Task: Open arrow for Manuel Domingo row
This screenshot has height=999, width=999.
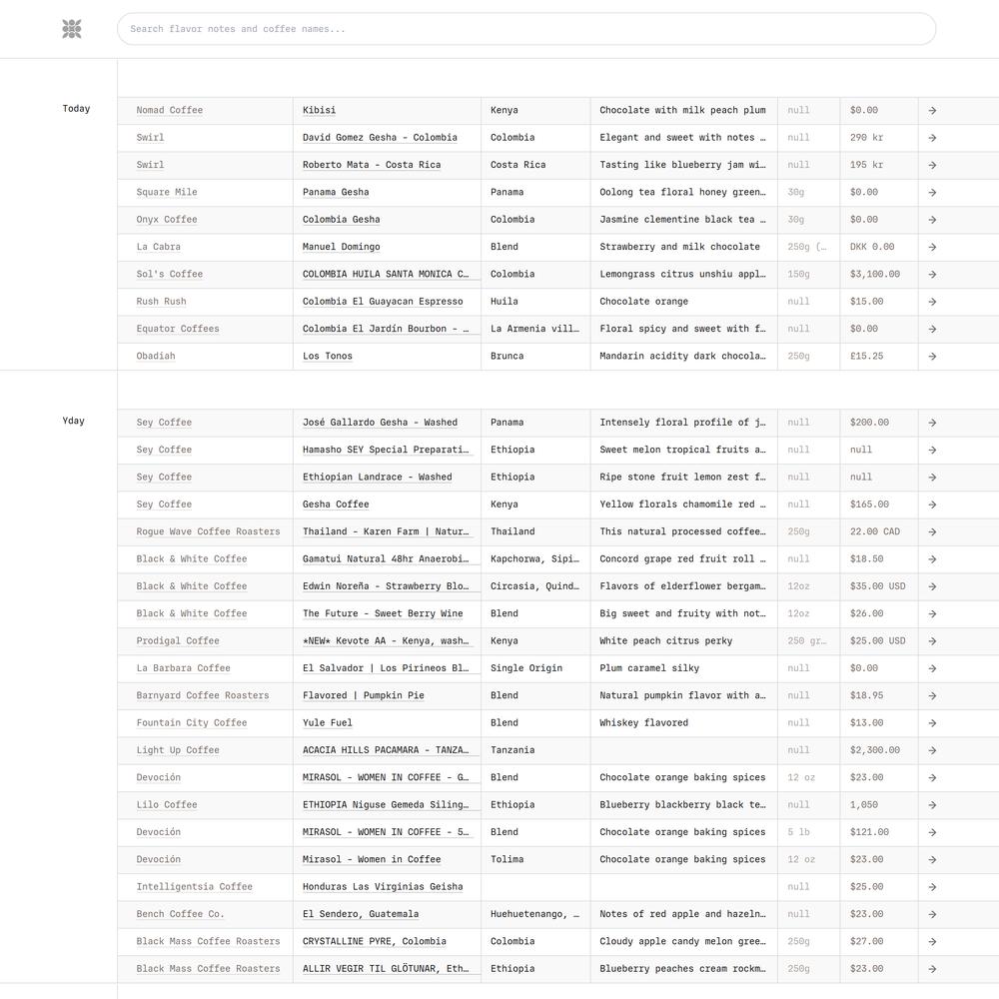Action: pyautogui.click(x=932, y=247)
